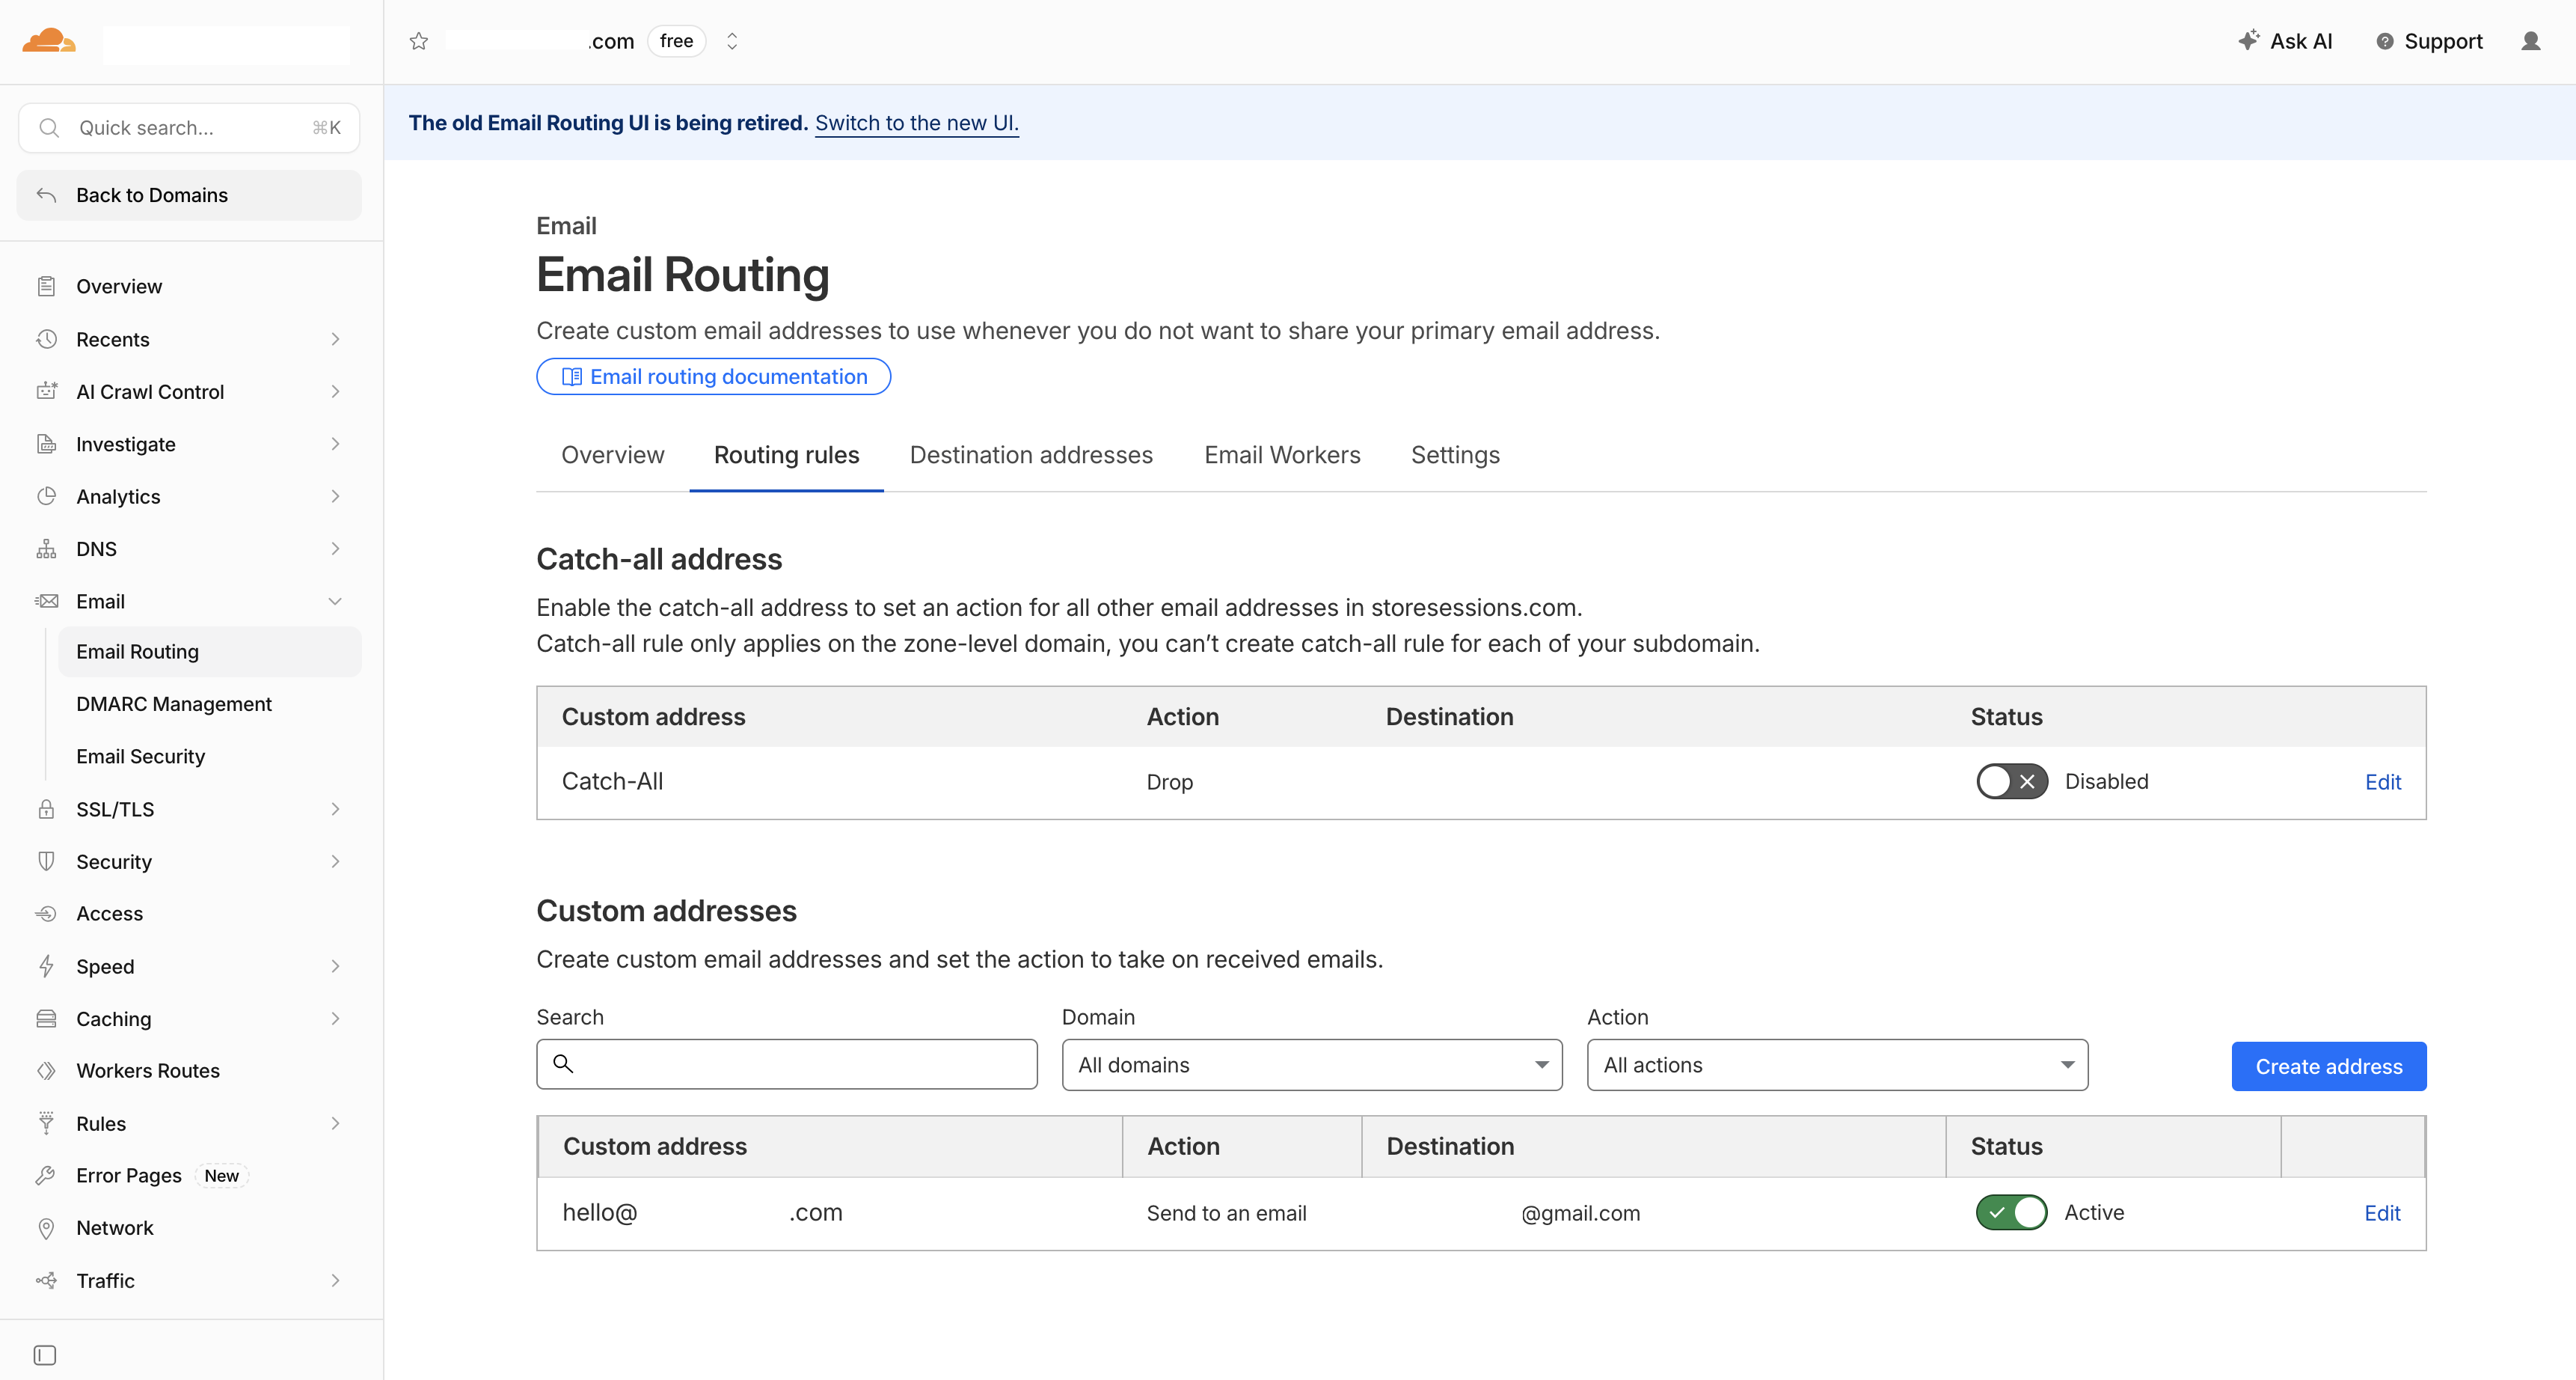Click the Network location pin icon

click(46, 1228)
